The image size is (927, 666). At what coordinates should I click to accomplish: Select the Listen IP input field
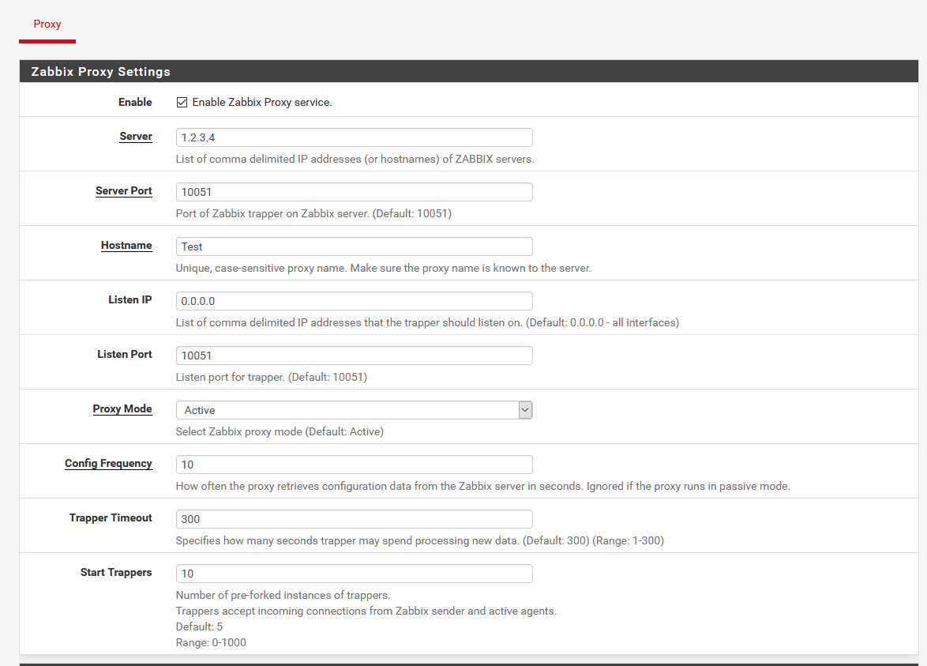(x=354, y=301)
